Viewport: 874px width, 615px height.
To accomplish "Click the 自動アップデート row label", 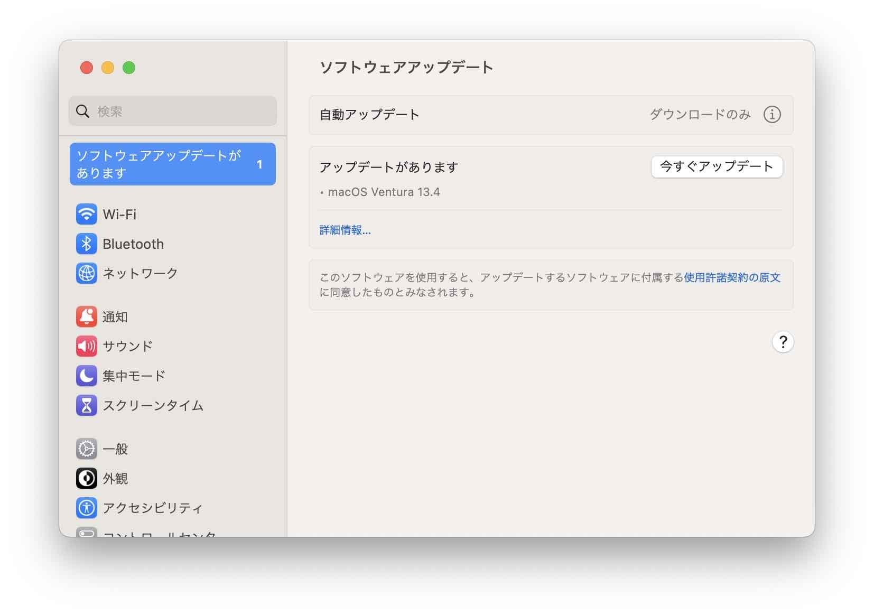I will pyautogui.click(x=369, y=115).
